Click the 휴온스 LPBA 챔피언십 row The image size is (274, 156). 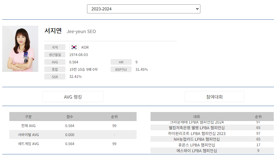point(212,145)
